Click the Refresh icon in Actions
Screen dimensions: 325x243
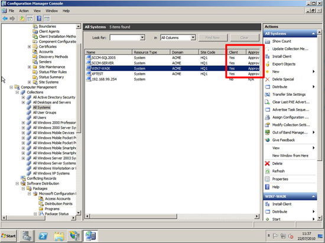(x=268, y=171)
